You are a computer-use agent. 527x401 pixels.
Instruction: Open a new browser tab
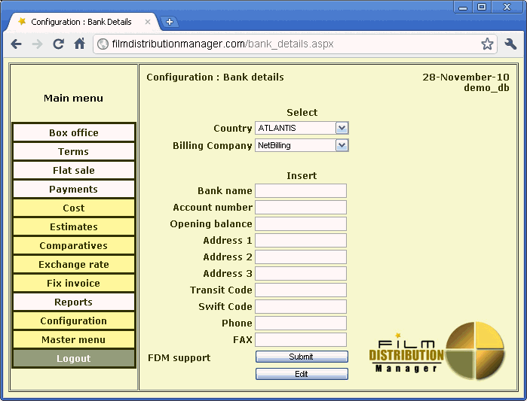click(x=170, y=22)
